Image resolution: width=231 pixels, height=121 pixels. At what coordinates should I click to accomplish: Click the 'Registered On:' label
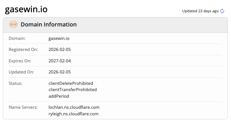[x=23, y=50]
